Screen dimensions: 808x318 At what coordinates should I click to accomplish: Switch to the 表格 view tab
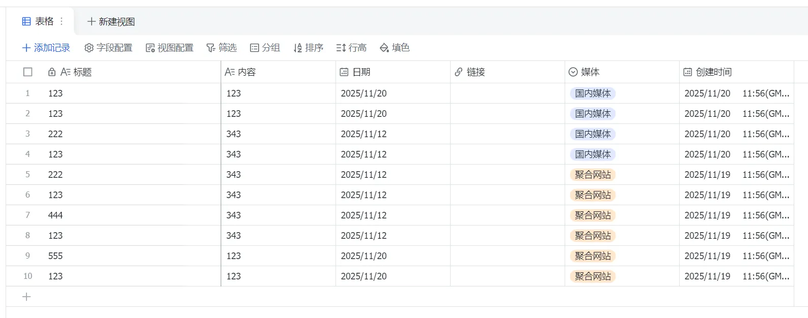coord(38,21)
